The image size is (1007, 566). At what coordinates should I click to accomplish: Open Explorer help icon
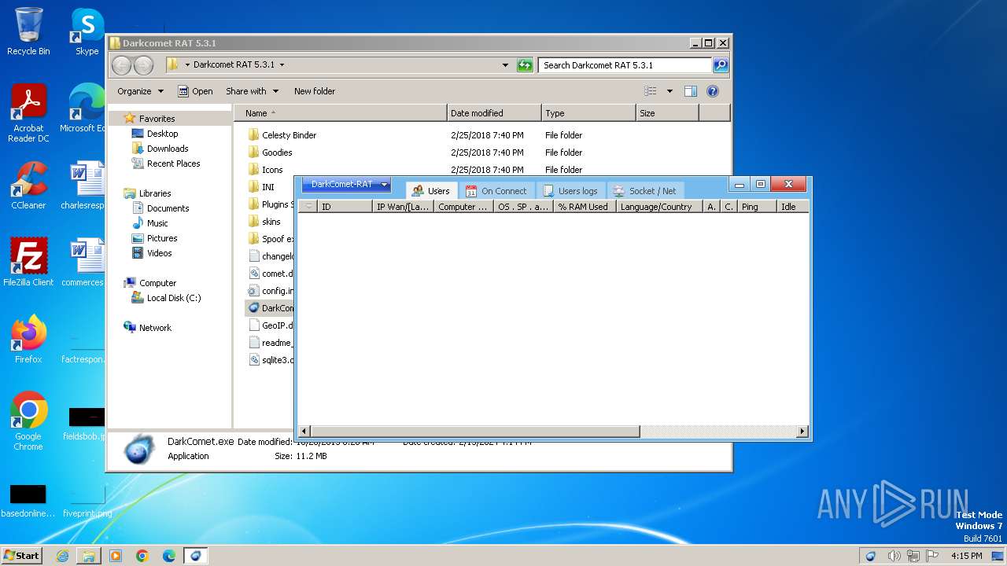(713, 91)
